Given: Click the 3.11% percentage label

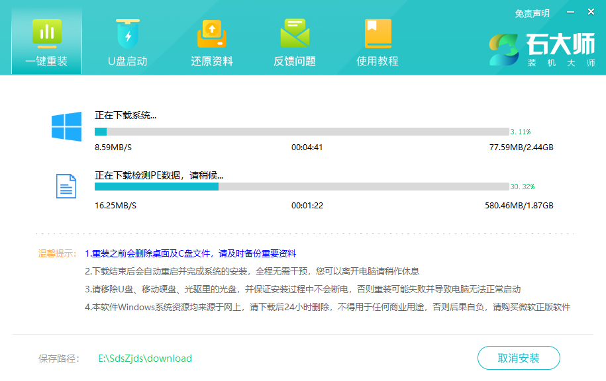Looking at the screenshot, I should tap(521, 132).
